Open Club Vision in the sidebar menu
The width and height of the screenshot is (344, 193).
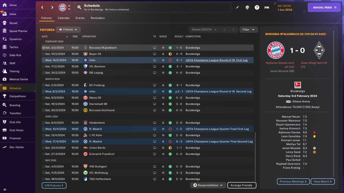pyautogui.click(x=18, y=130)
